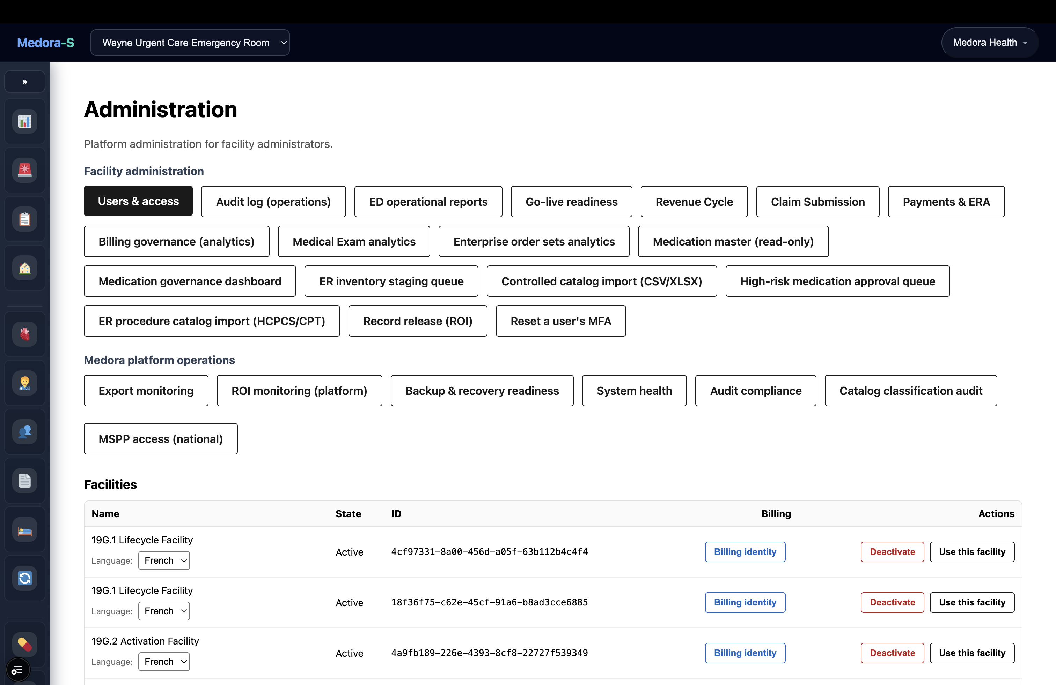Image resolution: width=1056 pixels, height=685 pixels.
Task: Deactivate facility with ID 4cf97331
Action: [892, 552]
